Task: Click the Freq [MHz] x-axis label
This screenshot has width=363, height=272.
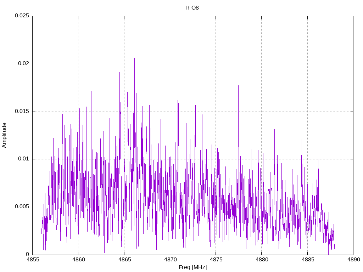Action: (x=192, y=267)
